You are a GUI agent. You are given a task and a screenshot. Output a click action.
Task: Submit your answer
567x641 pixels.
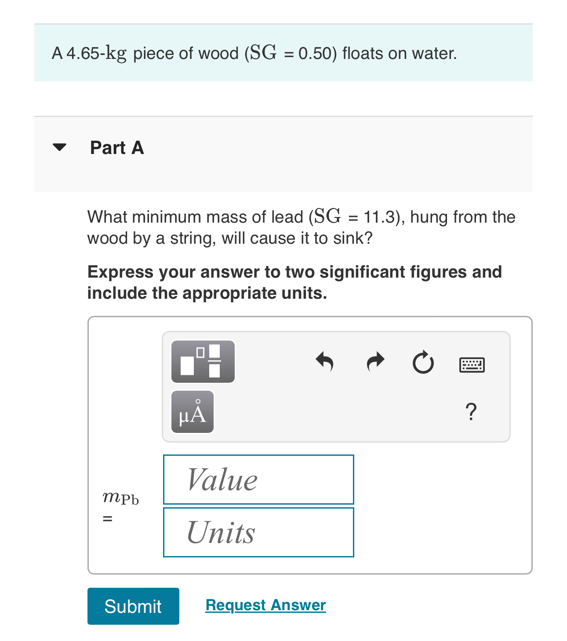pos(133,606)
